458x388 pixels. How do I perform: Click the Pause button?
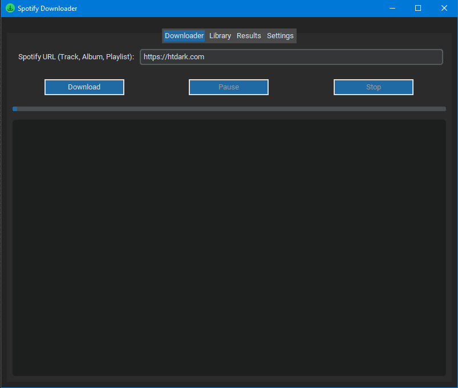coord(229,87)
